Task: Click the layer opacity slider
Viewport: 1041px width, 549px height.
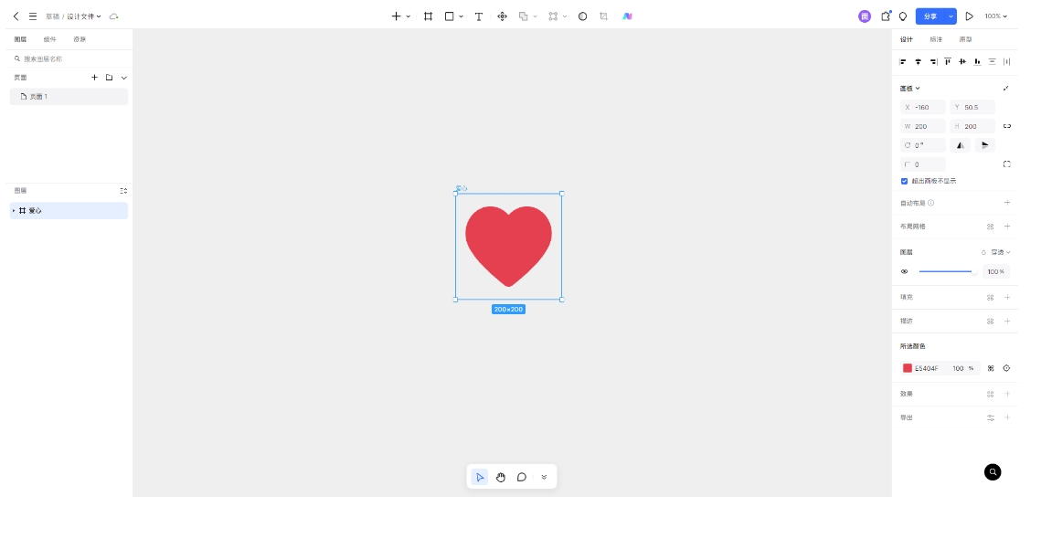Action: pyautogui.click(x=946, y=271)
